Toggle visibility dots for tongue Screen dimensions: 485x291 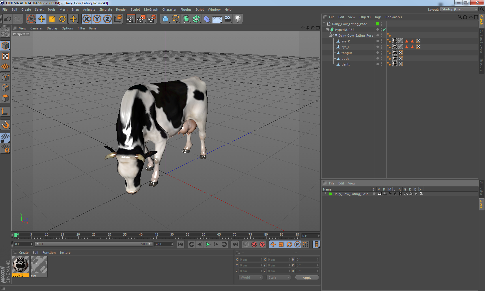click(x=381, y=53)
